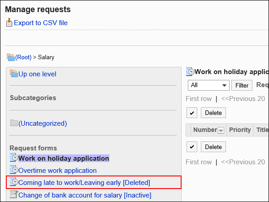This screenshot has height=202, width=269.
Task: Click the Up one level folder icon
Action: pyautogui.click(x=14, y=74)
